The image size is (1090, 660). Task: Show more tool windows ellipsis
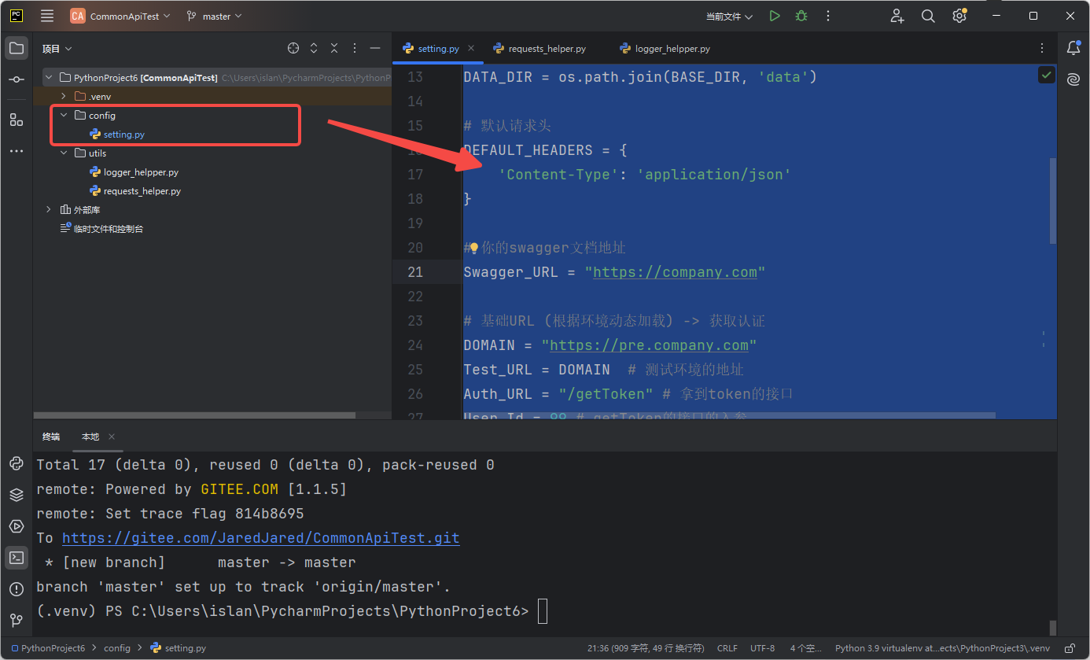[x=17, y=151]
